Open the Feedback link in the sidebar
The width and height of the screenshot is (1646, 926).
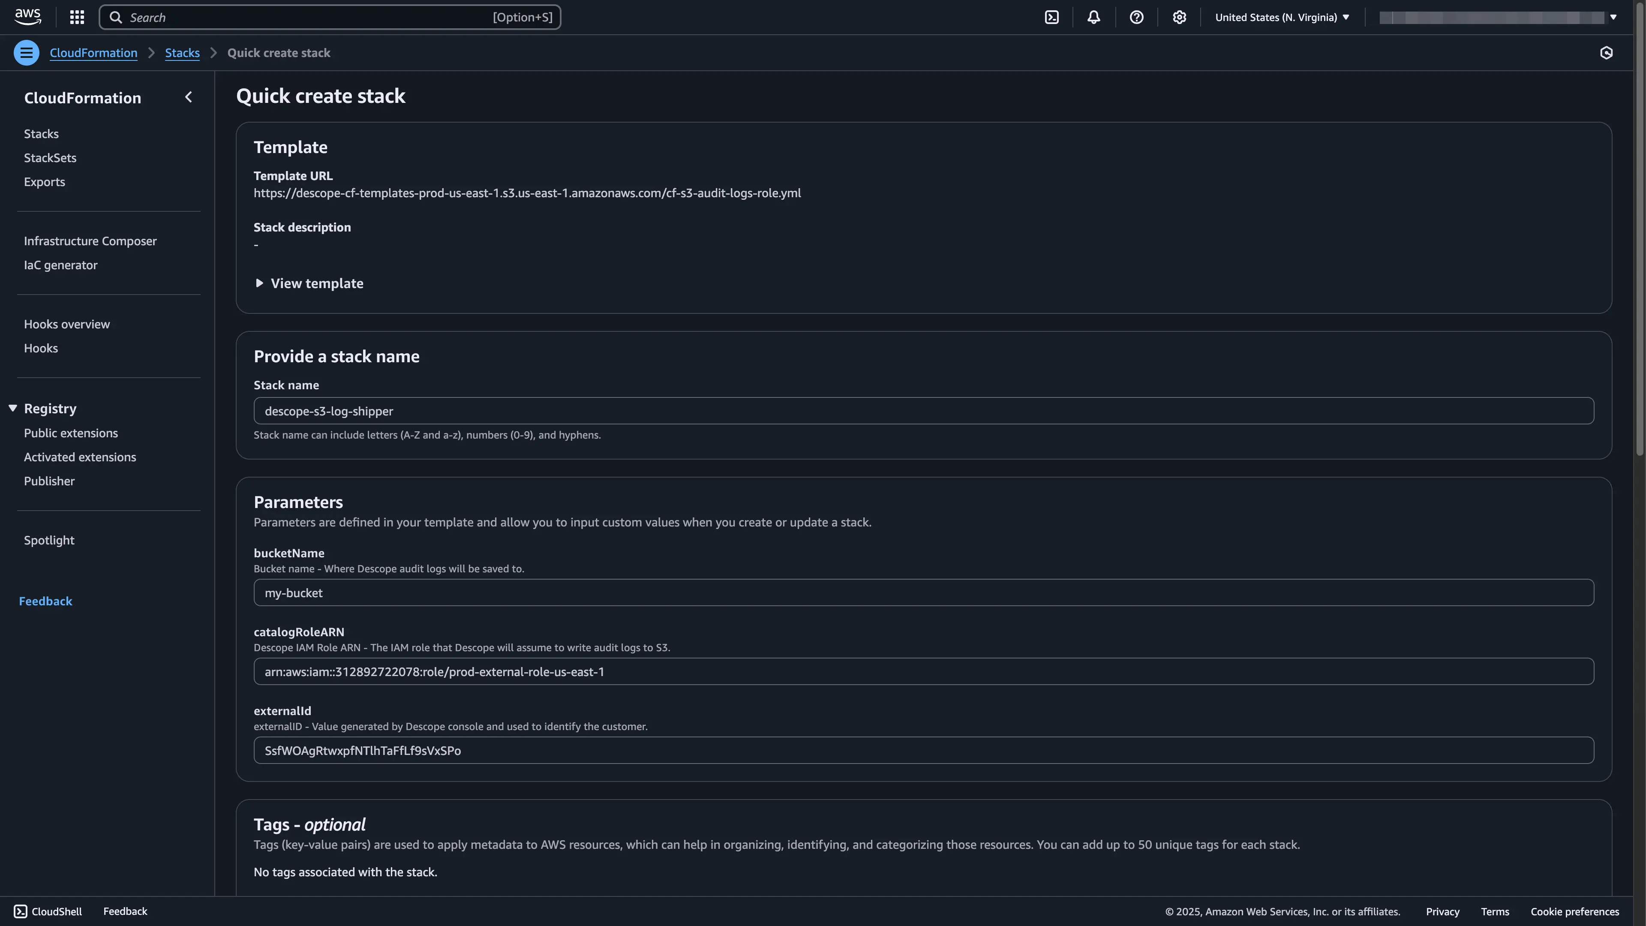pos(45,601)
